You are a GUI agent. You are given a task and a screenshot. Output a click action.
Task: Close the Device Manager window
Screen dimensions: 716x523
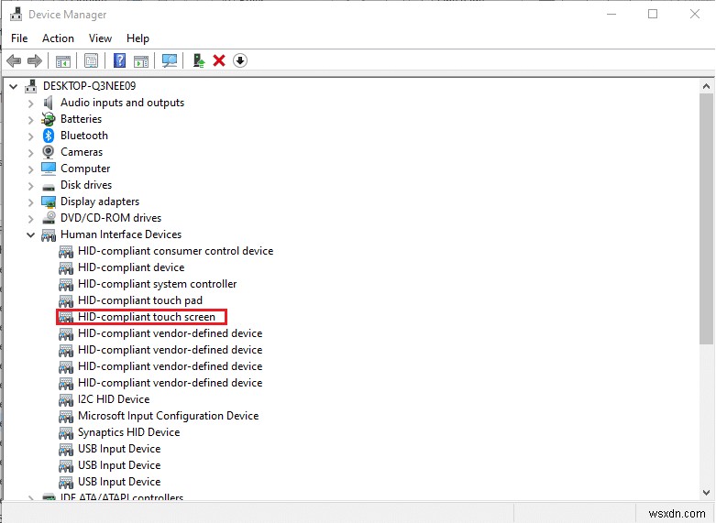pyautogui.click(x=695, y=14)
